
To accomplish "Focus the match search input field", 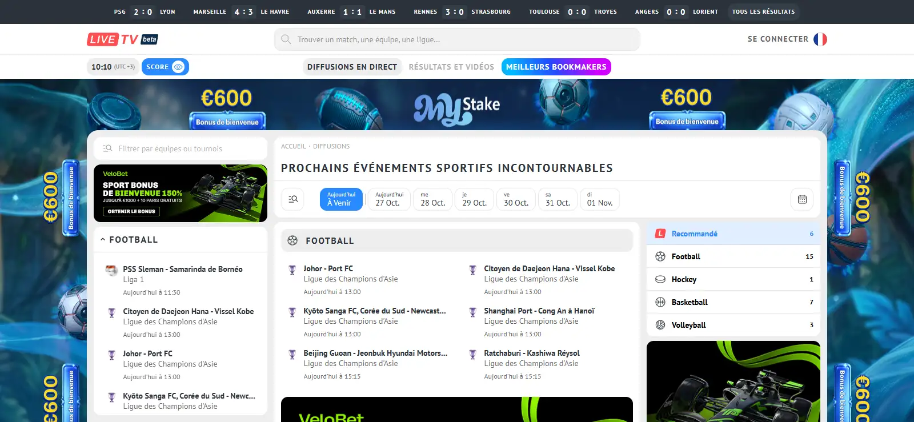I will [x=457, y=39].
